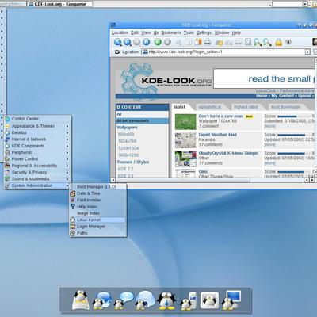The height and width of the screenshot is (317, 317).
Task: Open the "Don't have a cow man" link
Action: (220, 116)
